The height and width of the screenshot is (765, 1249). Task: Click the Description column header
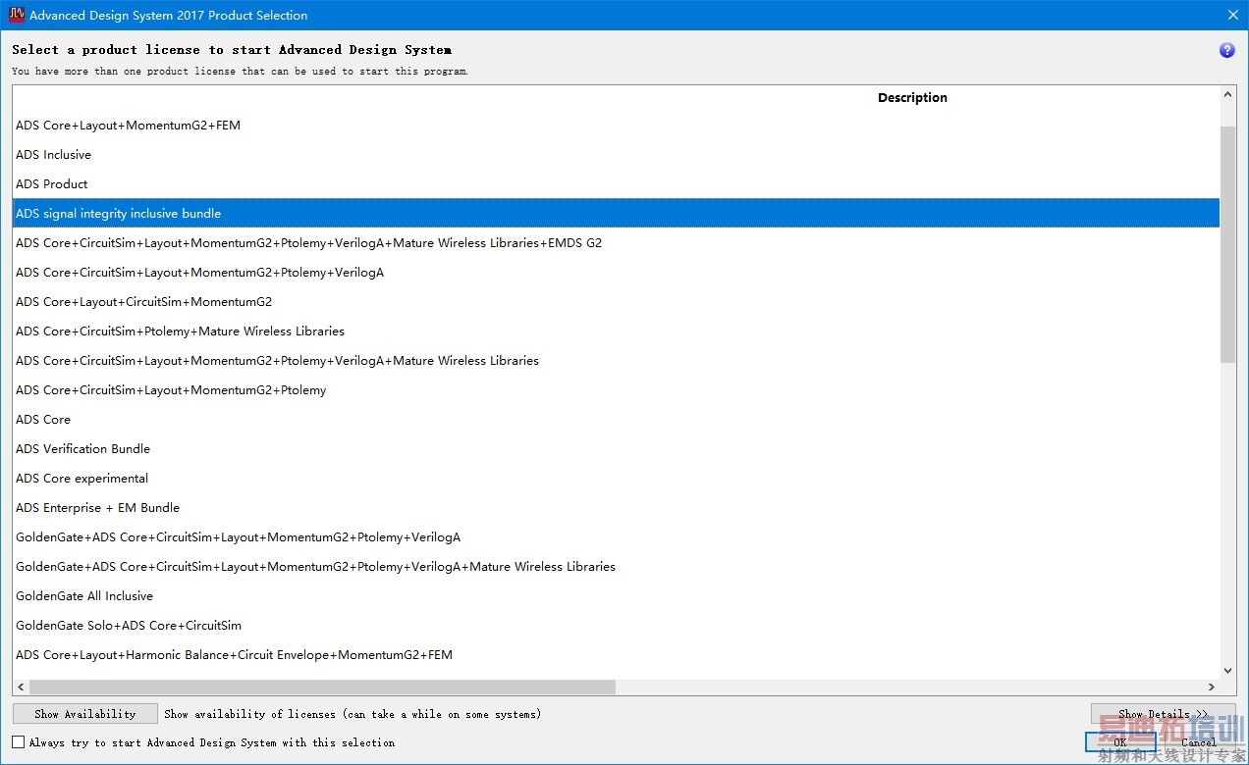(x=912, y=97)
